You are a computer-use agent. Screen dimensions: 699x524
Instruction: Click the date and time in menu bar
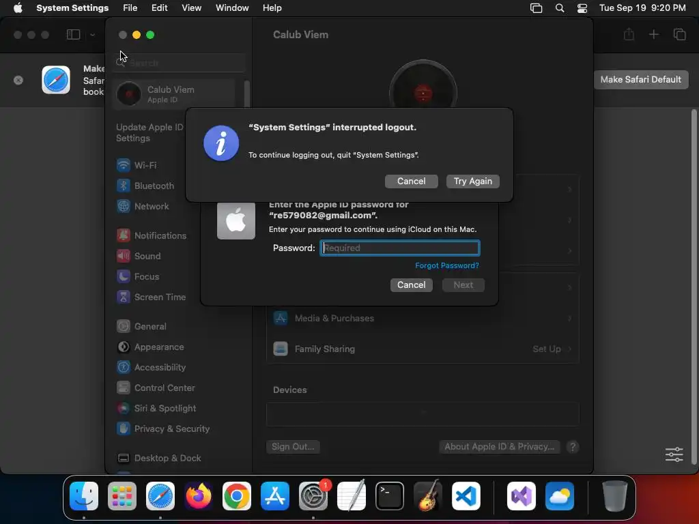[642, 8]
